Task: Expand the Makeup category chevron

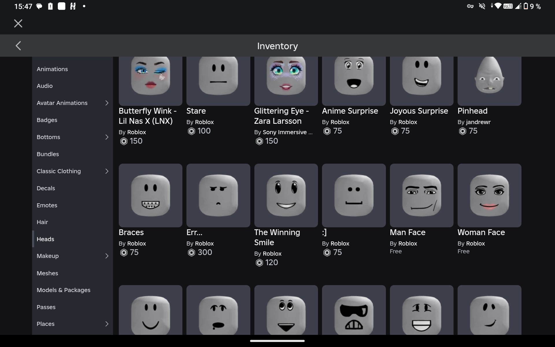Action: 107,256
